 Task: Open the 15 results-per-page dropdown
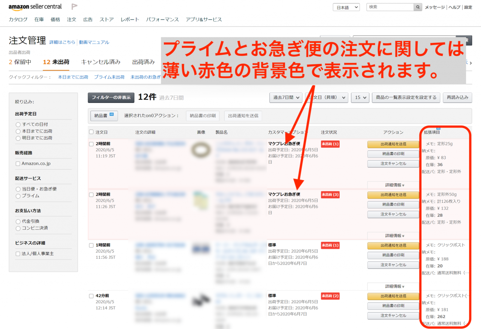tap(360, 98)
